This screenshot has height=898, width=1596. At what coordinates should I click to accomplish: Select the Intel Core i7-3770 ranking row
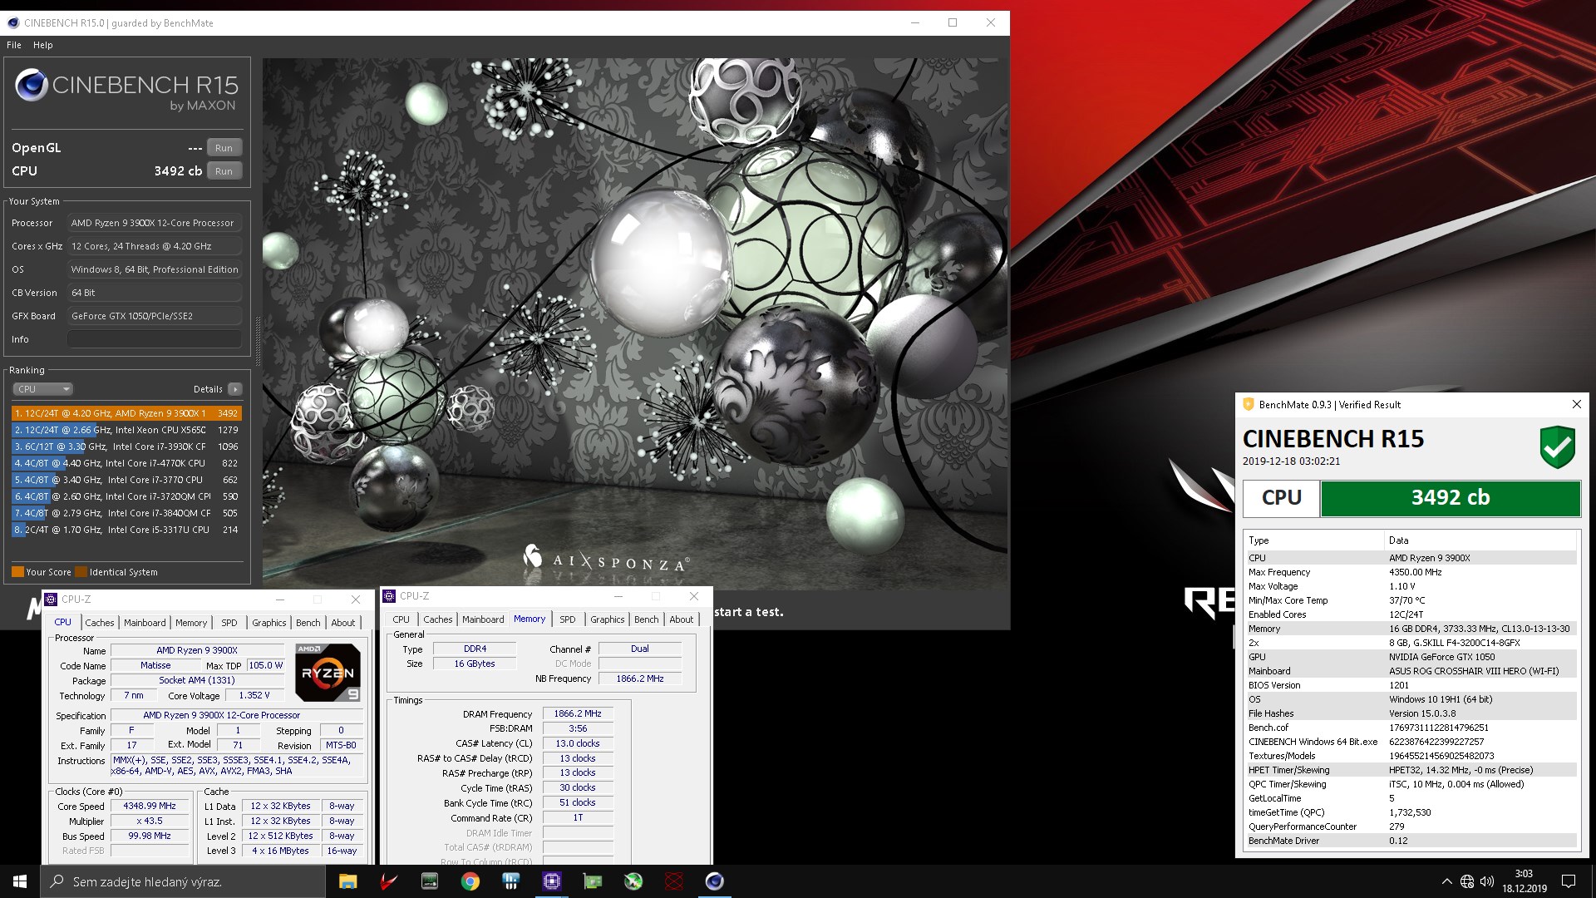[126, 480]
